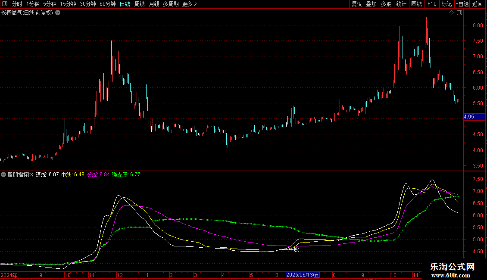Open the 统计 statistics tool
The height and width of the screenshot is (280, 487).
pos(401,4)
